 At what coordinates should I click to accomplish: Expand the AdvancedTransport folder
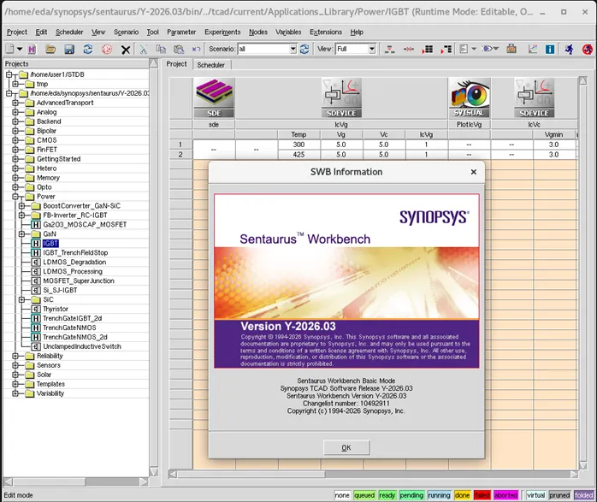[x=15, y=103]
